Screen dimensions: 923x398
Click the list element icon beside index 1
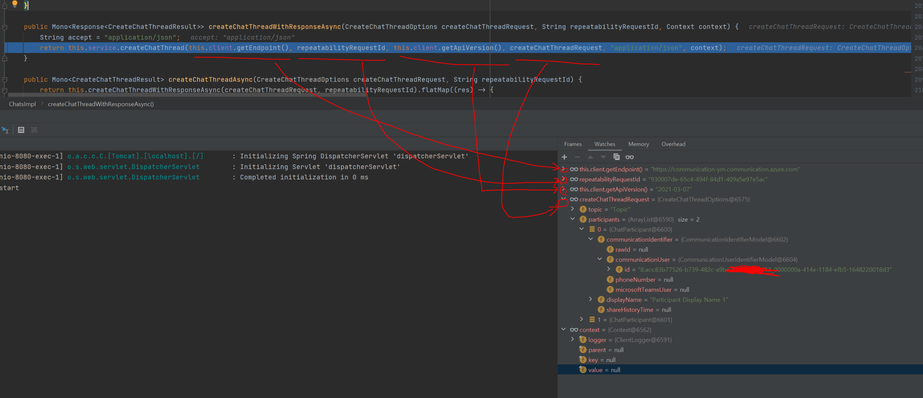coord(592,319)
